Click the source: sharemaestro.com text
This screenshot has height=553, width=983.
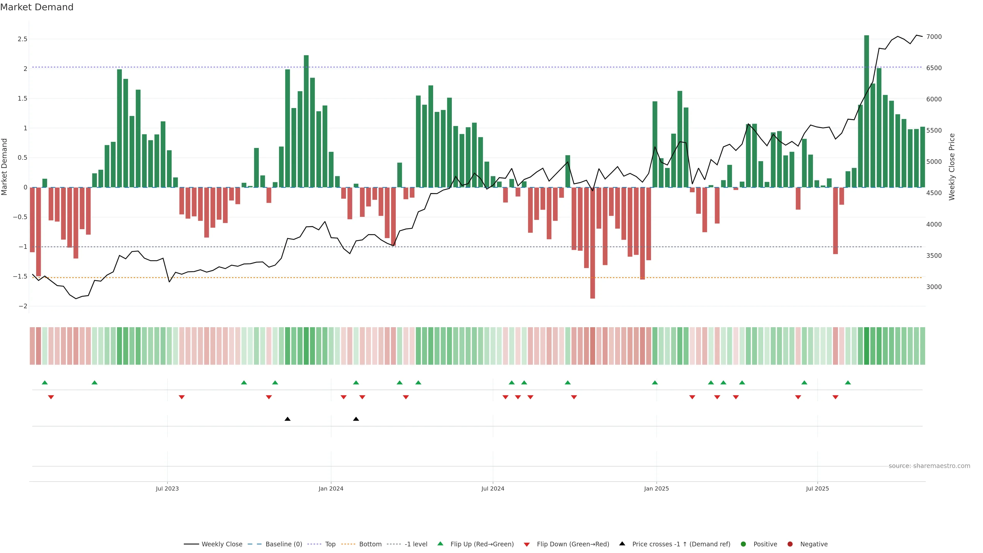929,466
